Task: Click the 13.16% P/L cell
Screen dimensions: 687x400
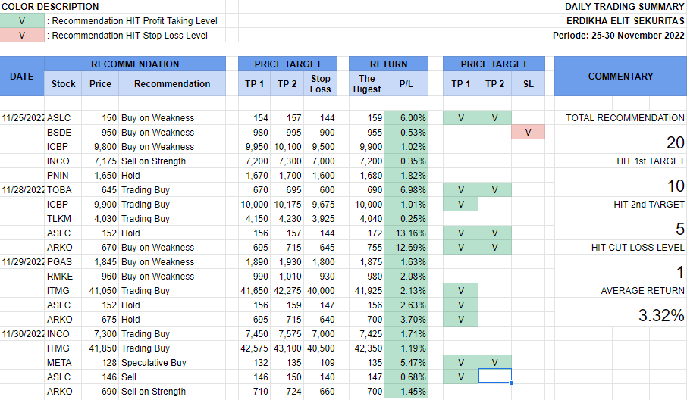Action: click(406, 233)
